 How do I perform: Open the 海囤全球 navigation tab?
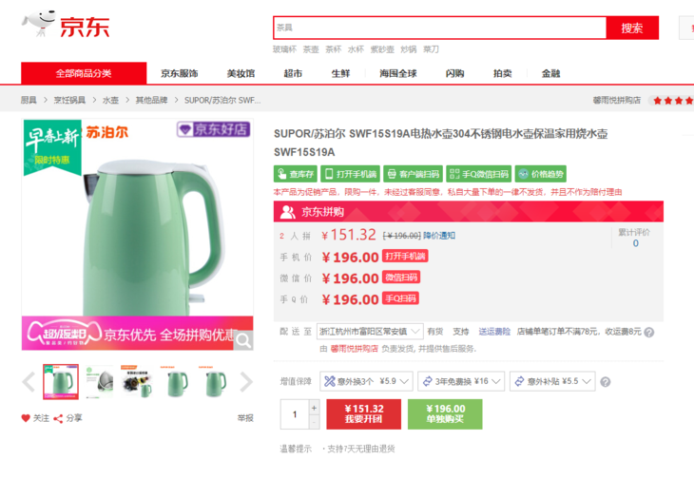397,73
